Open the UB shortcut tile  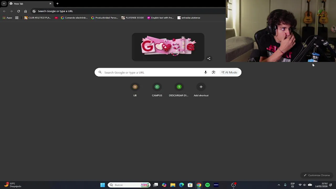coord(135,90)
